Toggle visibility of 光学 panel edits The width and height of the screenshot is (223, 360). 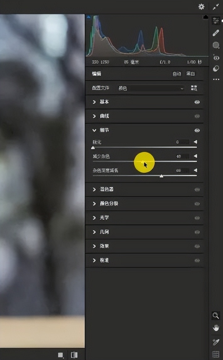coord(197,218)
